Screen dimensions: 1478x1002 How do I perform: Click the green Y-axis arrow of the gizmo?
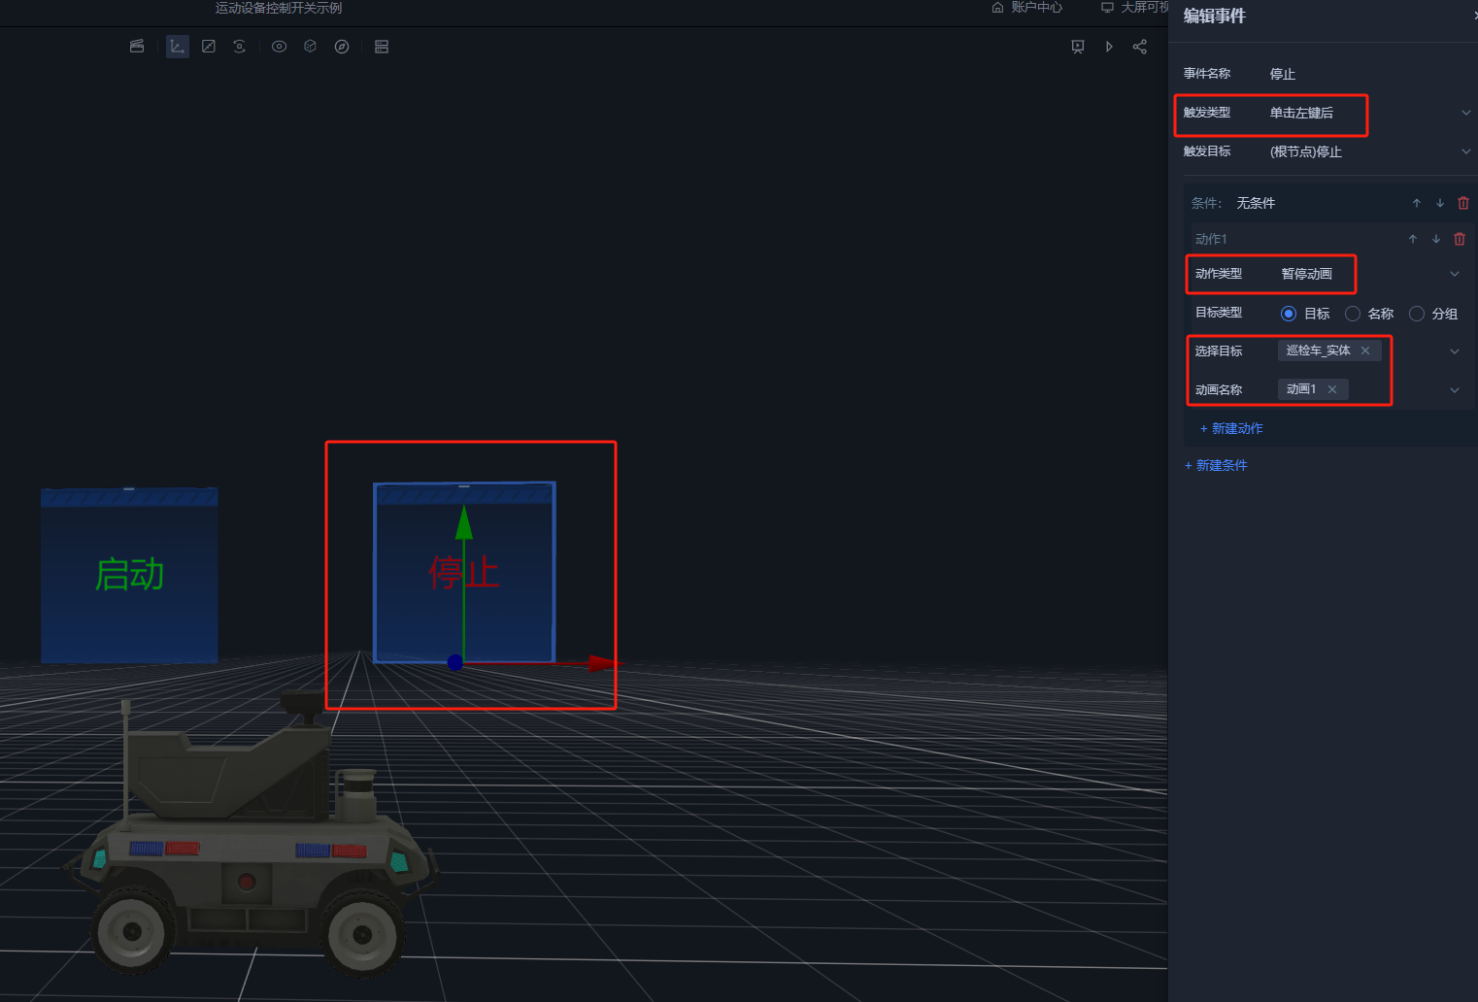tap(464, 522)
